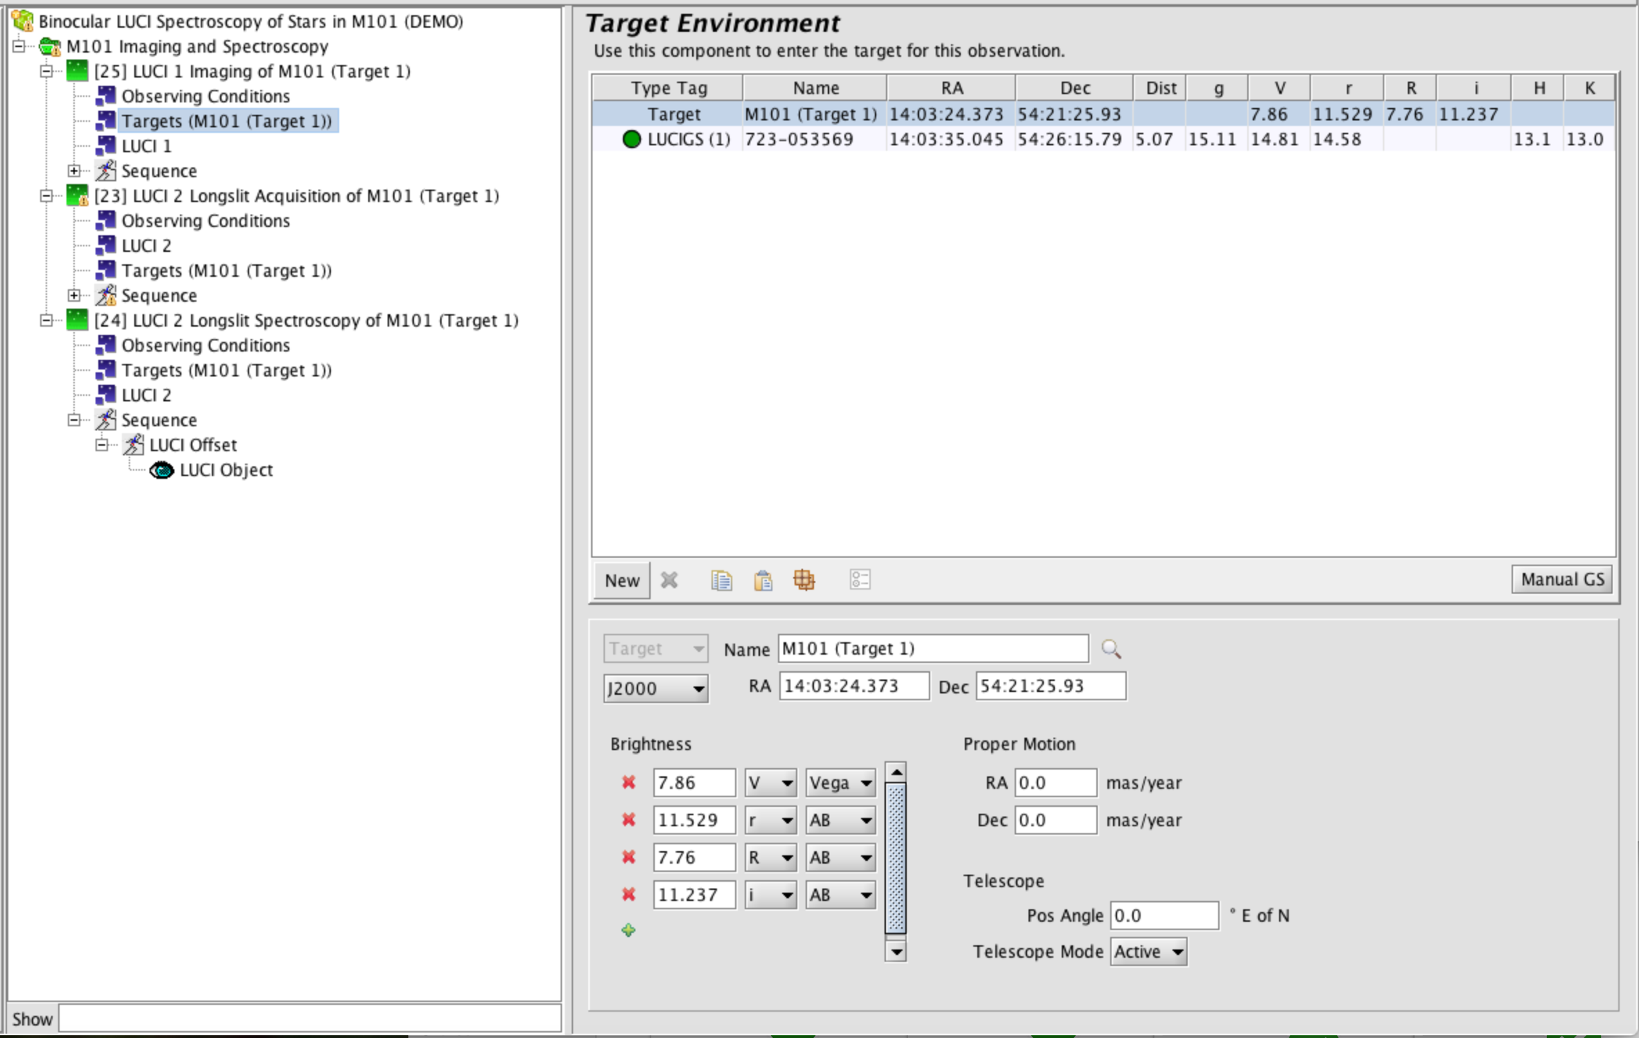Viewport: 1639px width, 1038px height.
Task: Add a new brightness entry with green plus
Action: pyautogui.click(x=628, y=930)
